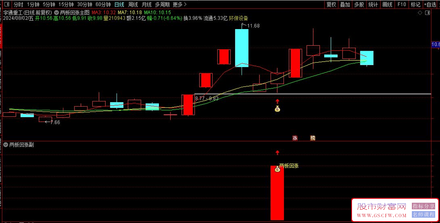Click the money bag icon in sub chart
Screen dimensions: 440x223
[277, 169]
